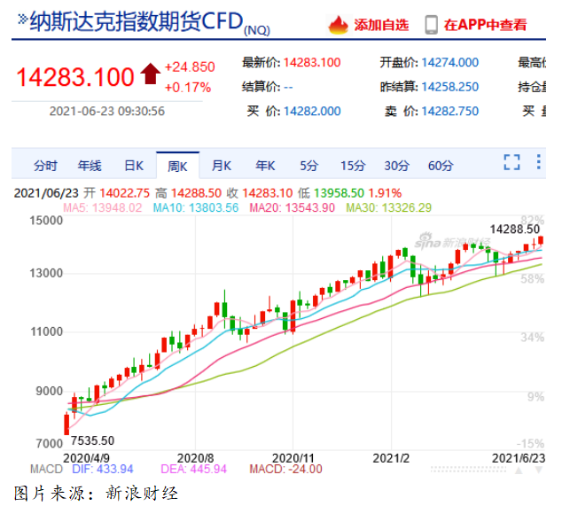Click the MA20: 13543.90 legend
The height and width of the screenshot is (506, 570).
292,207
